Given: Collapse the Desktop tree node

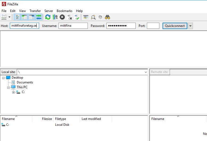Looking at the screenshot, I should (x=3, y=78).
